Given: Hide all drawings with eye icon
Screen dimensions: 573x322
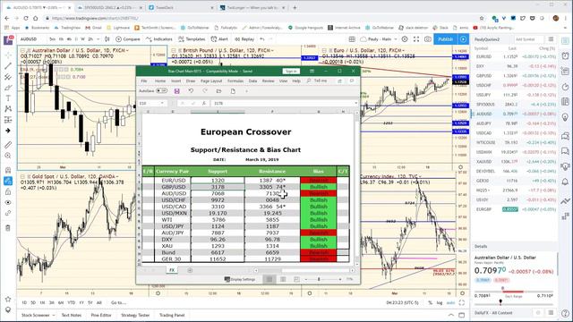Looking at the screenshot, I should click(8, 202).
